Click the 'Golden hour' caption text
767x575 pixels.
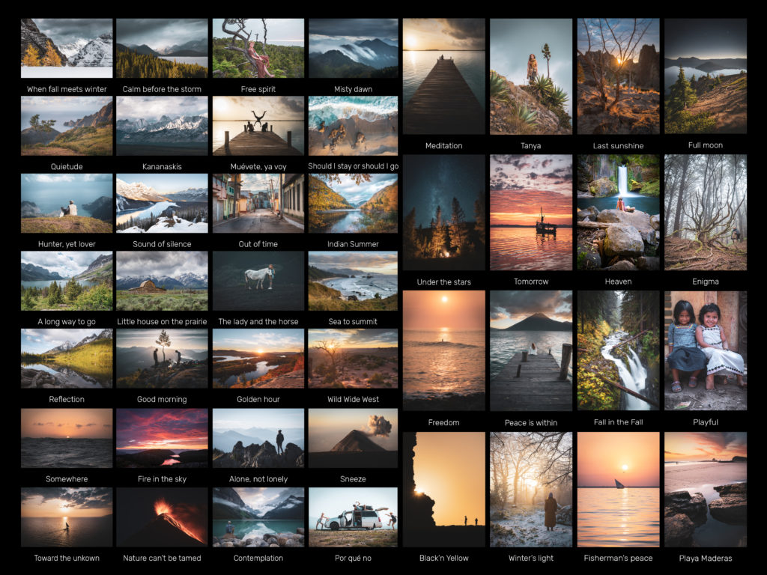click(x=258, y=400)
